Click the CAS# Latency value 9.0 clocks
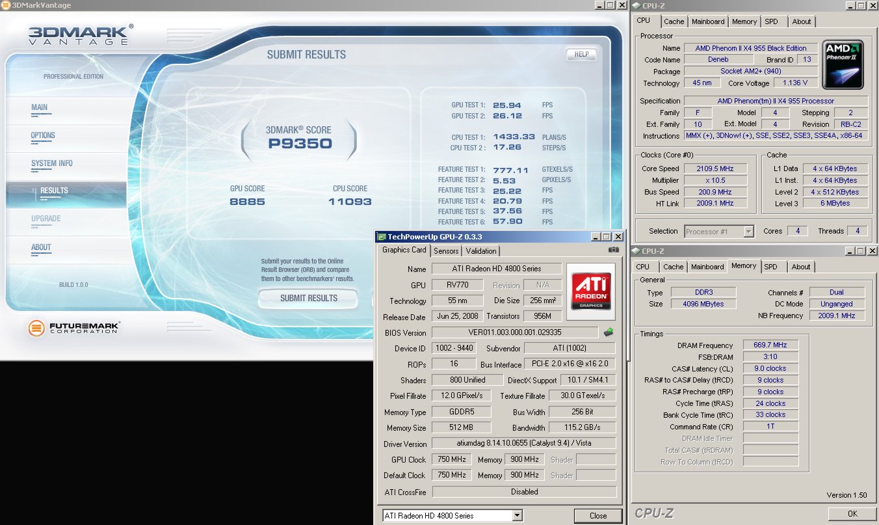The height and width of the screenshot is (525, 879). [x=770, y=368]
